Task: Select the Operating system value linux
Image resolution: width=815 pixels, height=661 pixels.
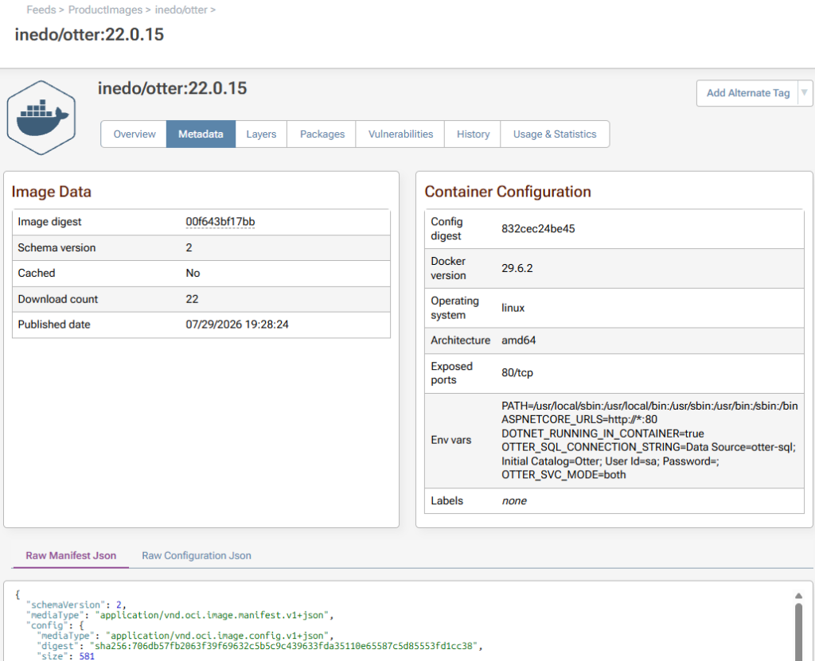Action: click(513, 308)
